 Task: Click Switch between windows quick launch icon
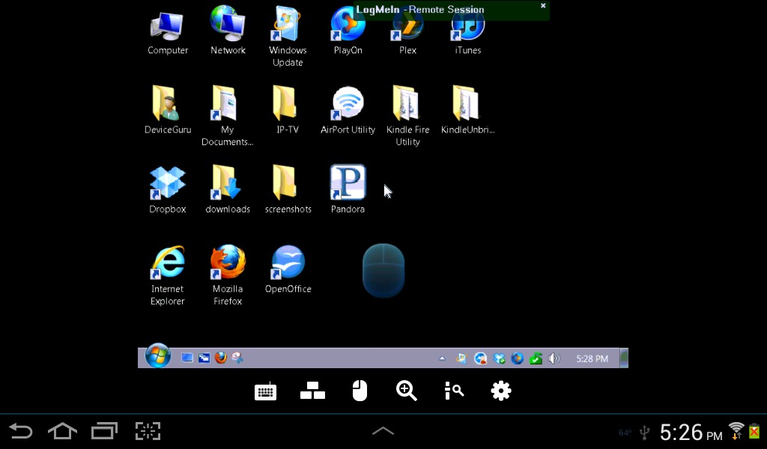[x=204, y=358]
